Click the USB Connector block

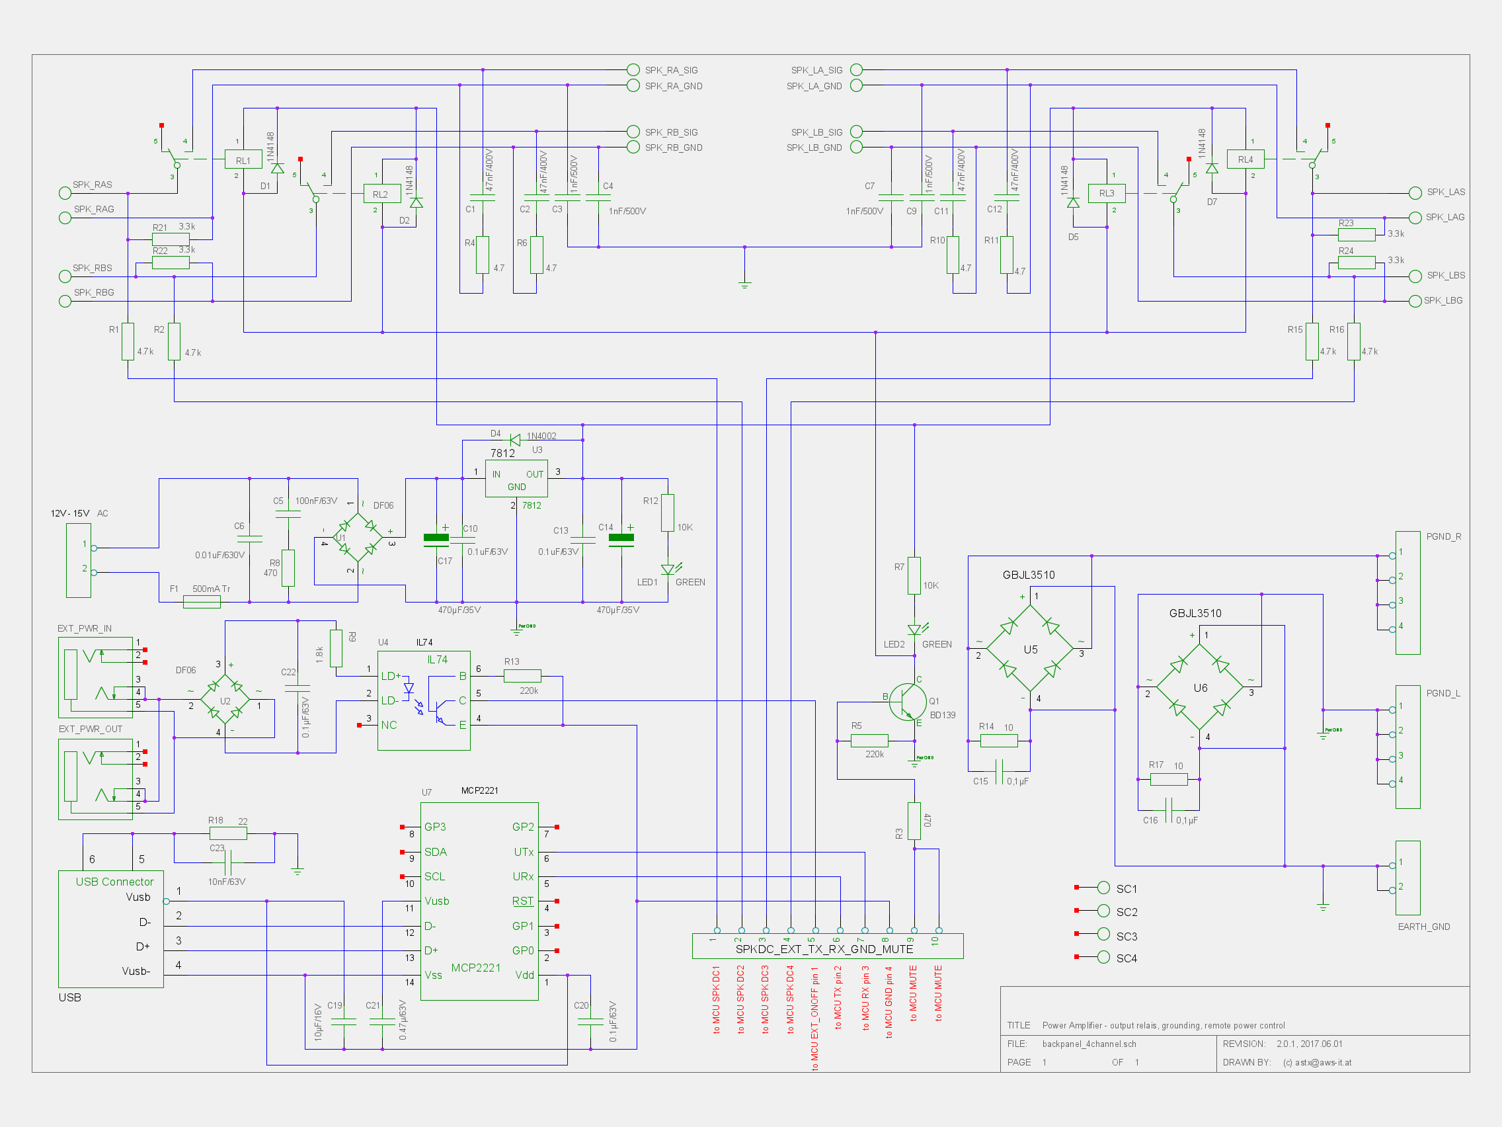(110, 929)
